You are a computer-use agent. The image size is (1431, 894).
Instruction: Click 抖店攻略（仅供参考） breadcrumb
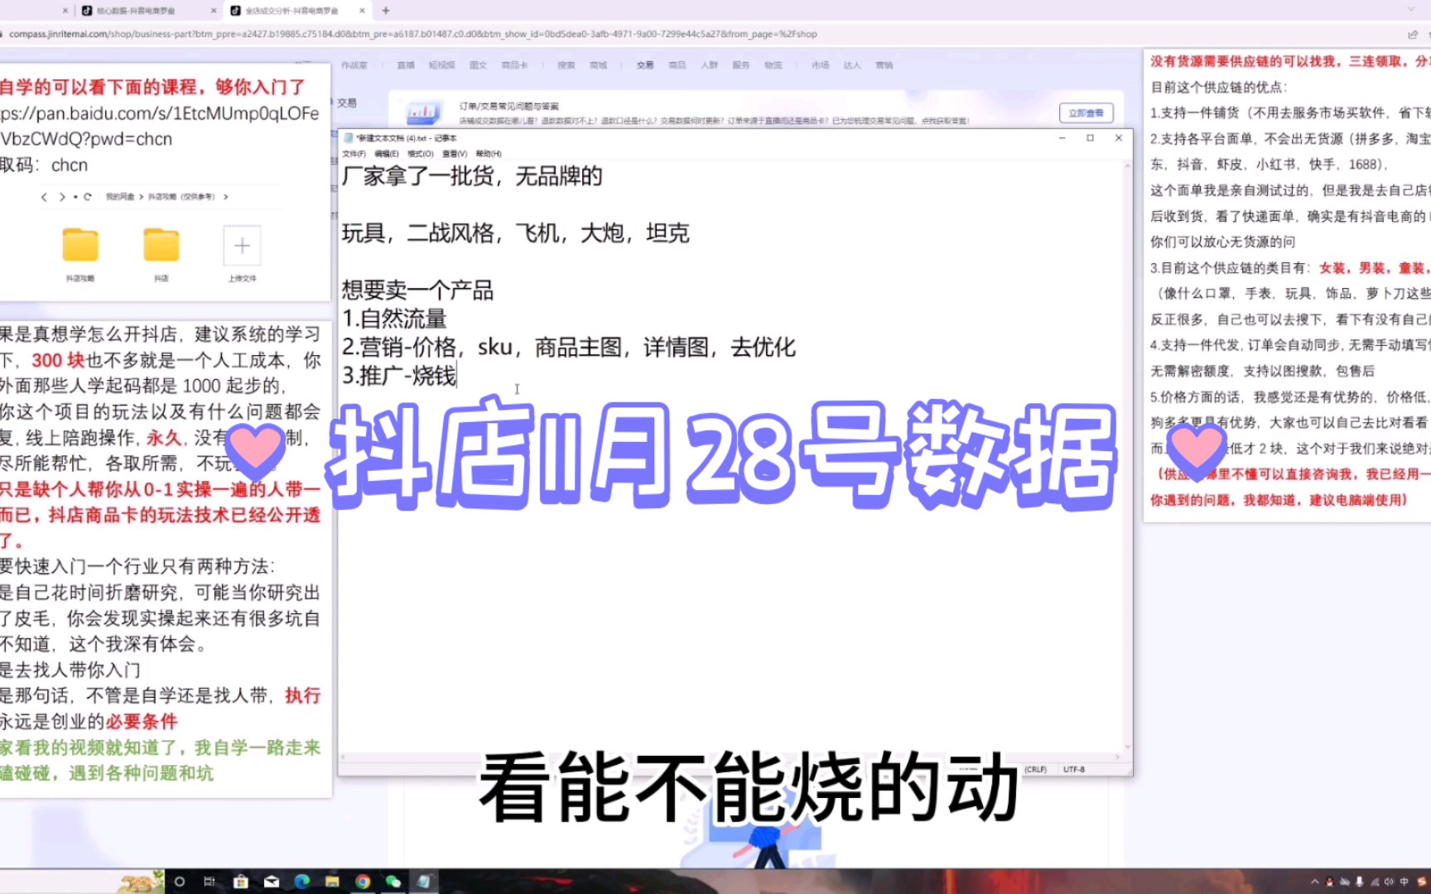pyautogui.click(x=182, y=197)
